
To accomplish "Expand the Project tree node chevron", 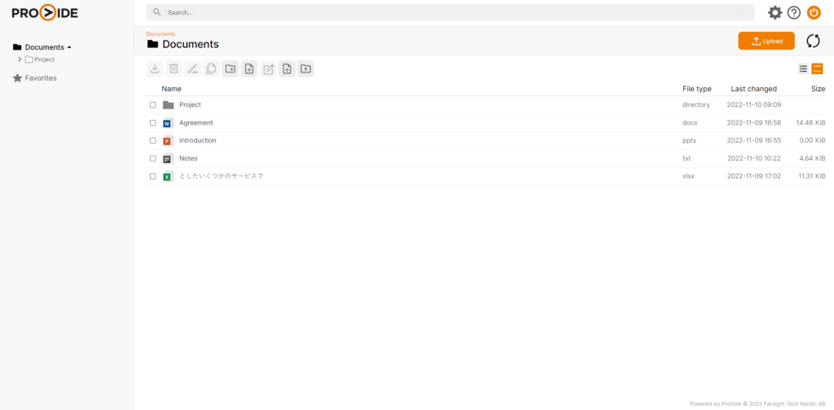I will (x=20, y=60).
